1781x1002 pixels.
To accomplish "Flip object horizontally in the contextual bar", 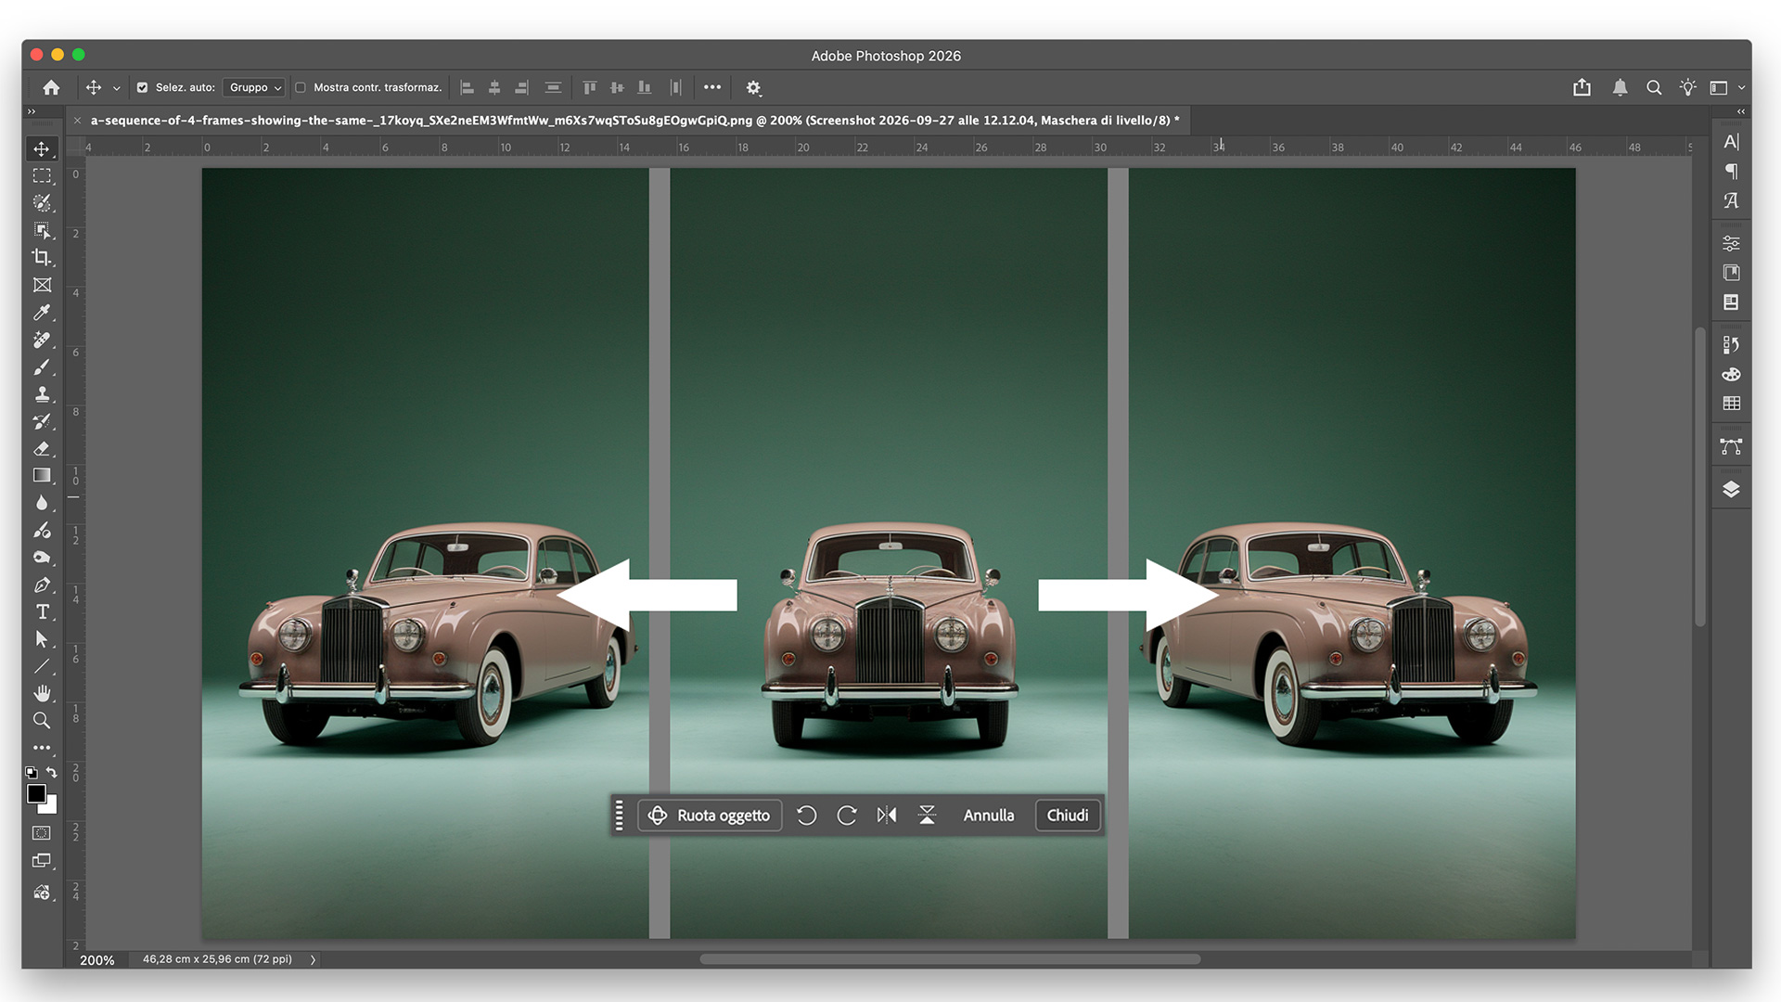I will (887, 815).
